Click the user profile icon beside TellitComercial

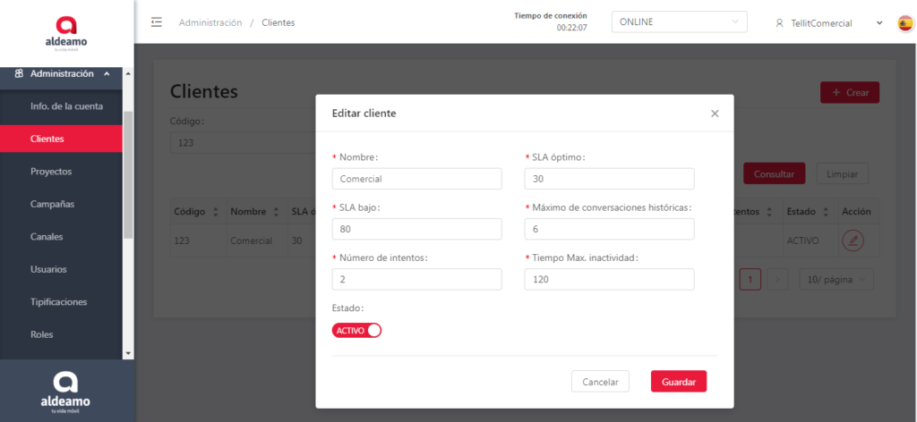[x=780, y=23]
